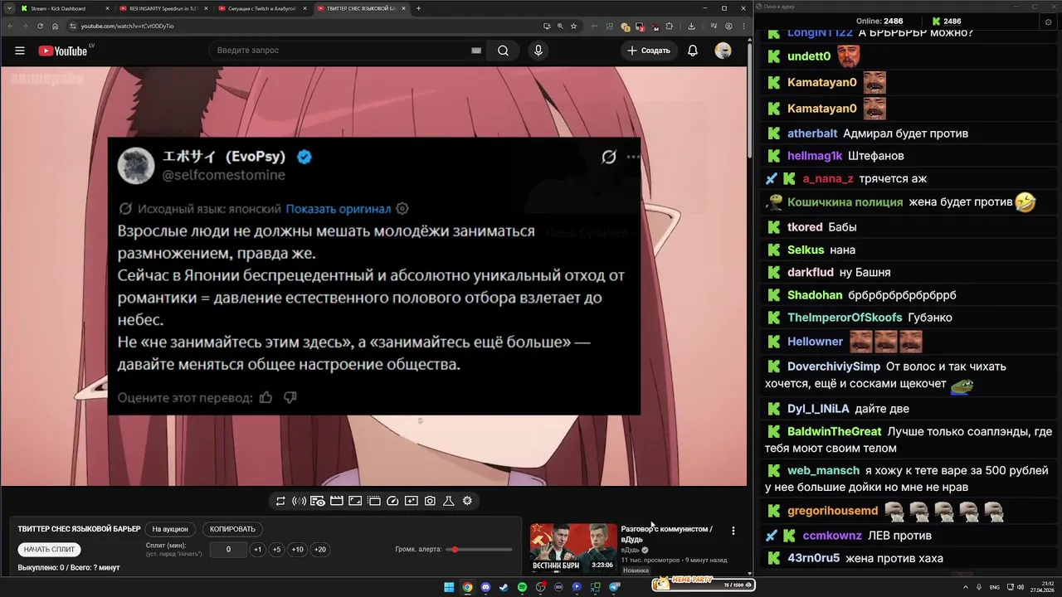Switch to the RE9 INSANITY Speedrun tab
This screenshot has height=597, width=1062.
pos(163,8)
